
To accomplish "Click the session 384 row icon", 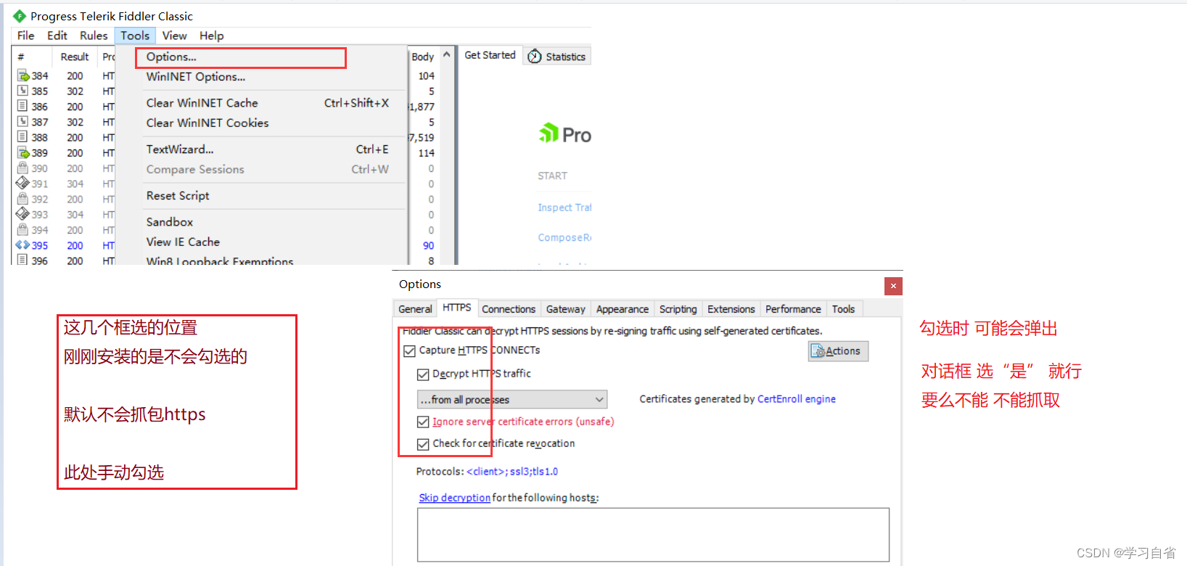I will pyautogui.click(x=23, y=75).
